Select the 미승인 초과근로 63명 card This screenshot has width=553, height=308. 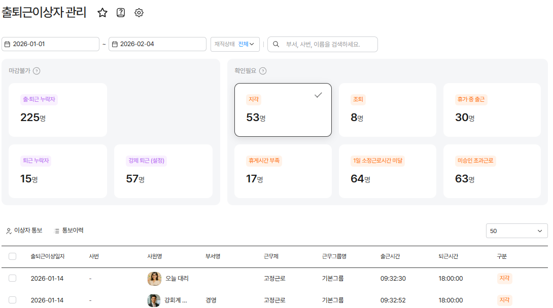[x=492, y=171]
